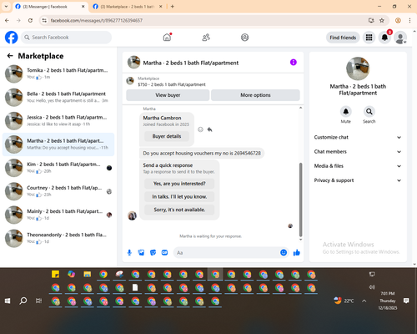Open conversation information purple icon

coord(294,63)
